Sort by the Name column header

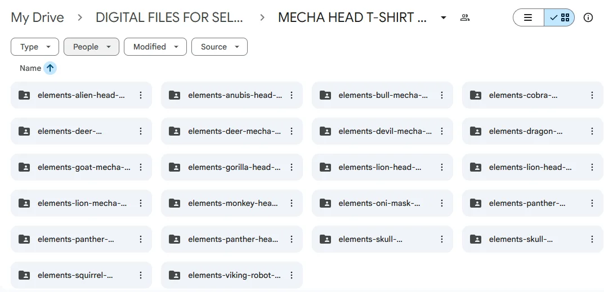click(30, 68)
